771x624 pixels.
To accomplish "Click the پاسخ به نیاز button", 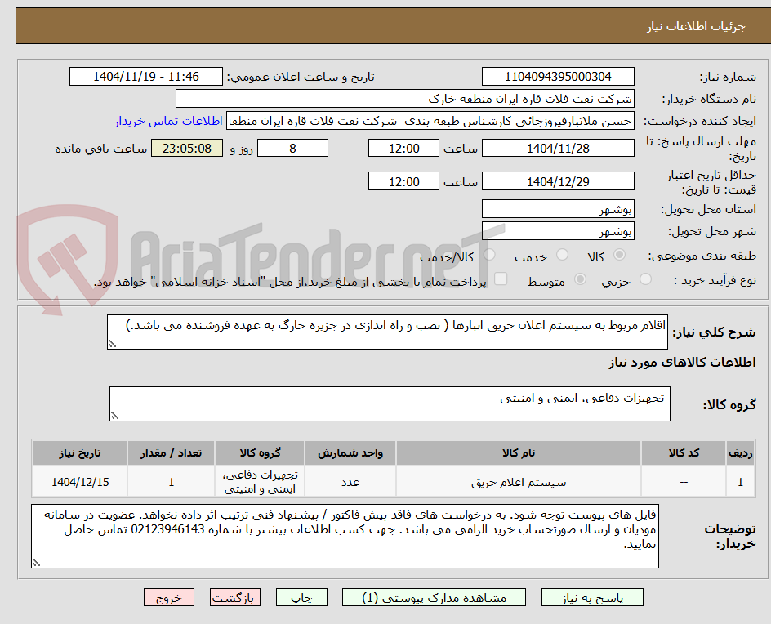I will (x=592, y=597).
